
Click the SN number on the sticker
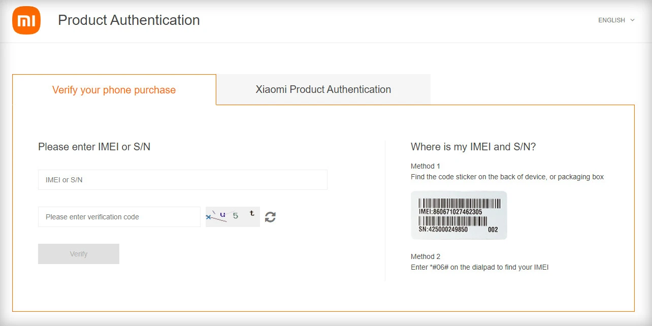click(x=443, y=230)
